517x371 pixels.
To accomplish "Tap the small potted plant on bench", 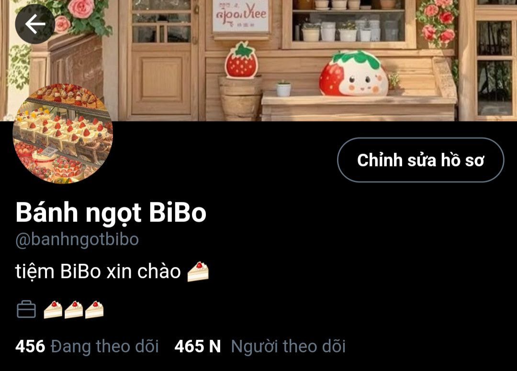I will (283, 88).
